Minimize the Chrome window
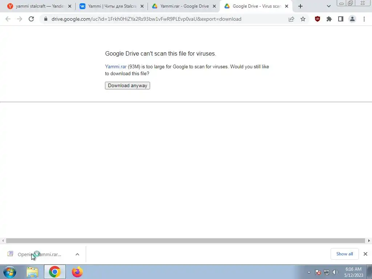The height and width of the screenshot is (279, 372). click(x=341, y=3)
